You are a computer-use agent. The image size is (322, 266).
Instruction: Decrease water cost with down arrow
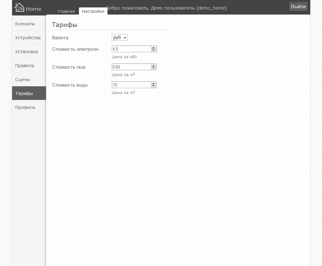pos(153,86)
